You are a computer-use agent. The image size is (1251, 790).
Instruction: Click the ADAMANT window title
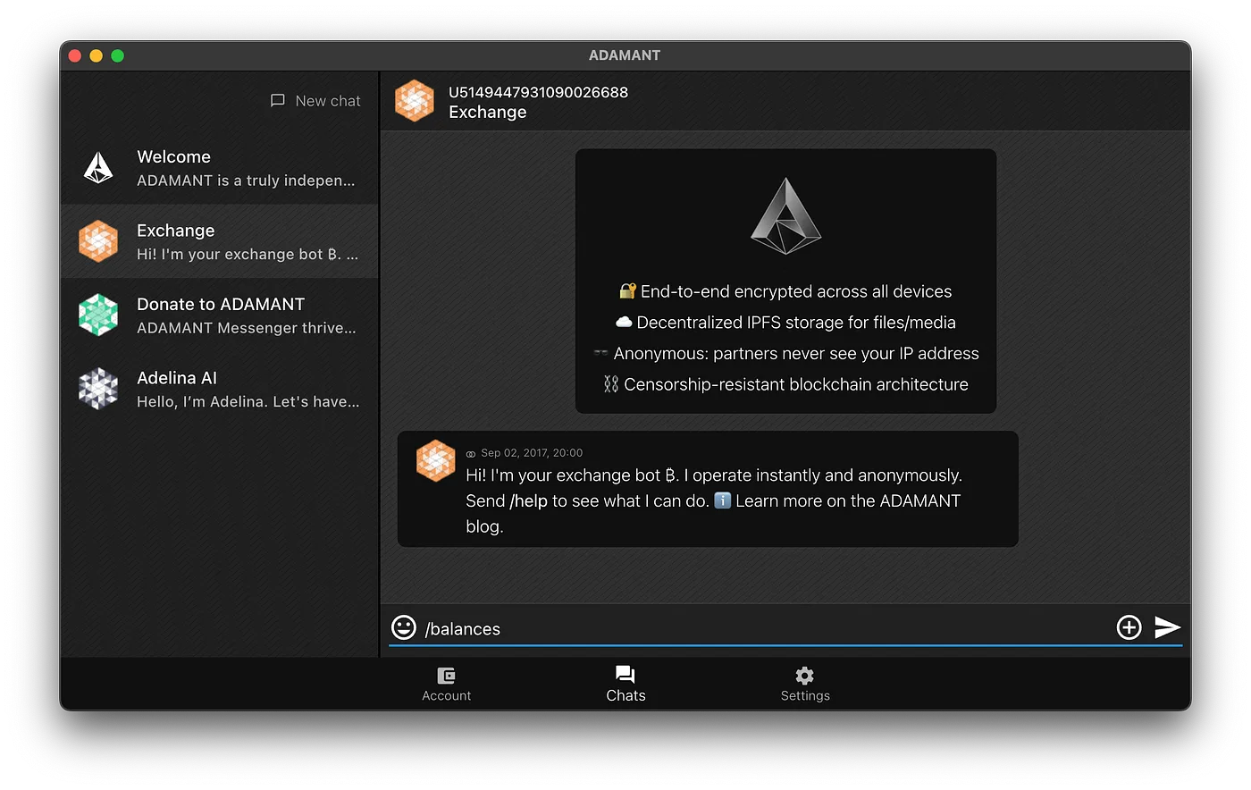pyautogui.click(x=625, y=55)
